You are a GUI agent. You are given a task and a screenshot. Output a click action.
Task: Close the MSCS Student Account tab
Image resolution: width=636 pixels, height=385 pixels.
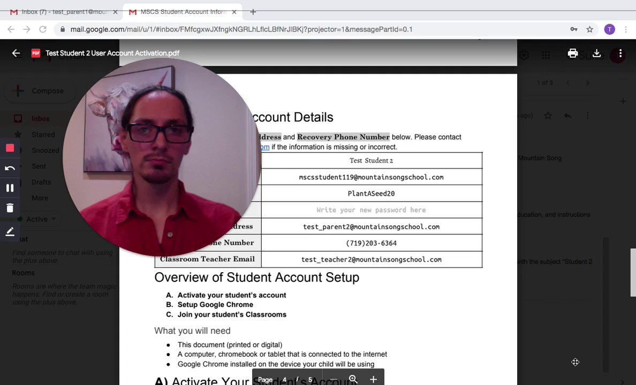click(x=234, y=12)
